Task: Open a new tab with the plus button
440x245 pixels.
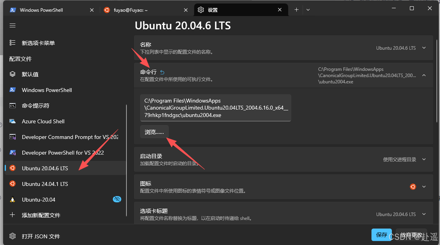Action: (296, 10)
